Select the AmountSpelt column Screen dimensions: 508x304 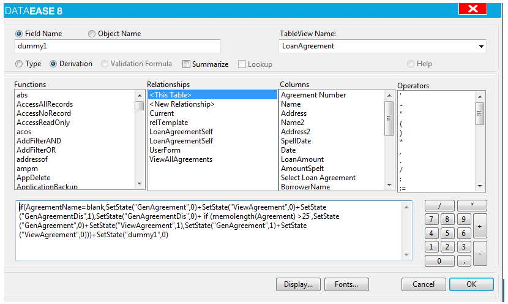coord(302,169)
